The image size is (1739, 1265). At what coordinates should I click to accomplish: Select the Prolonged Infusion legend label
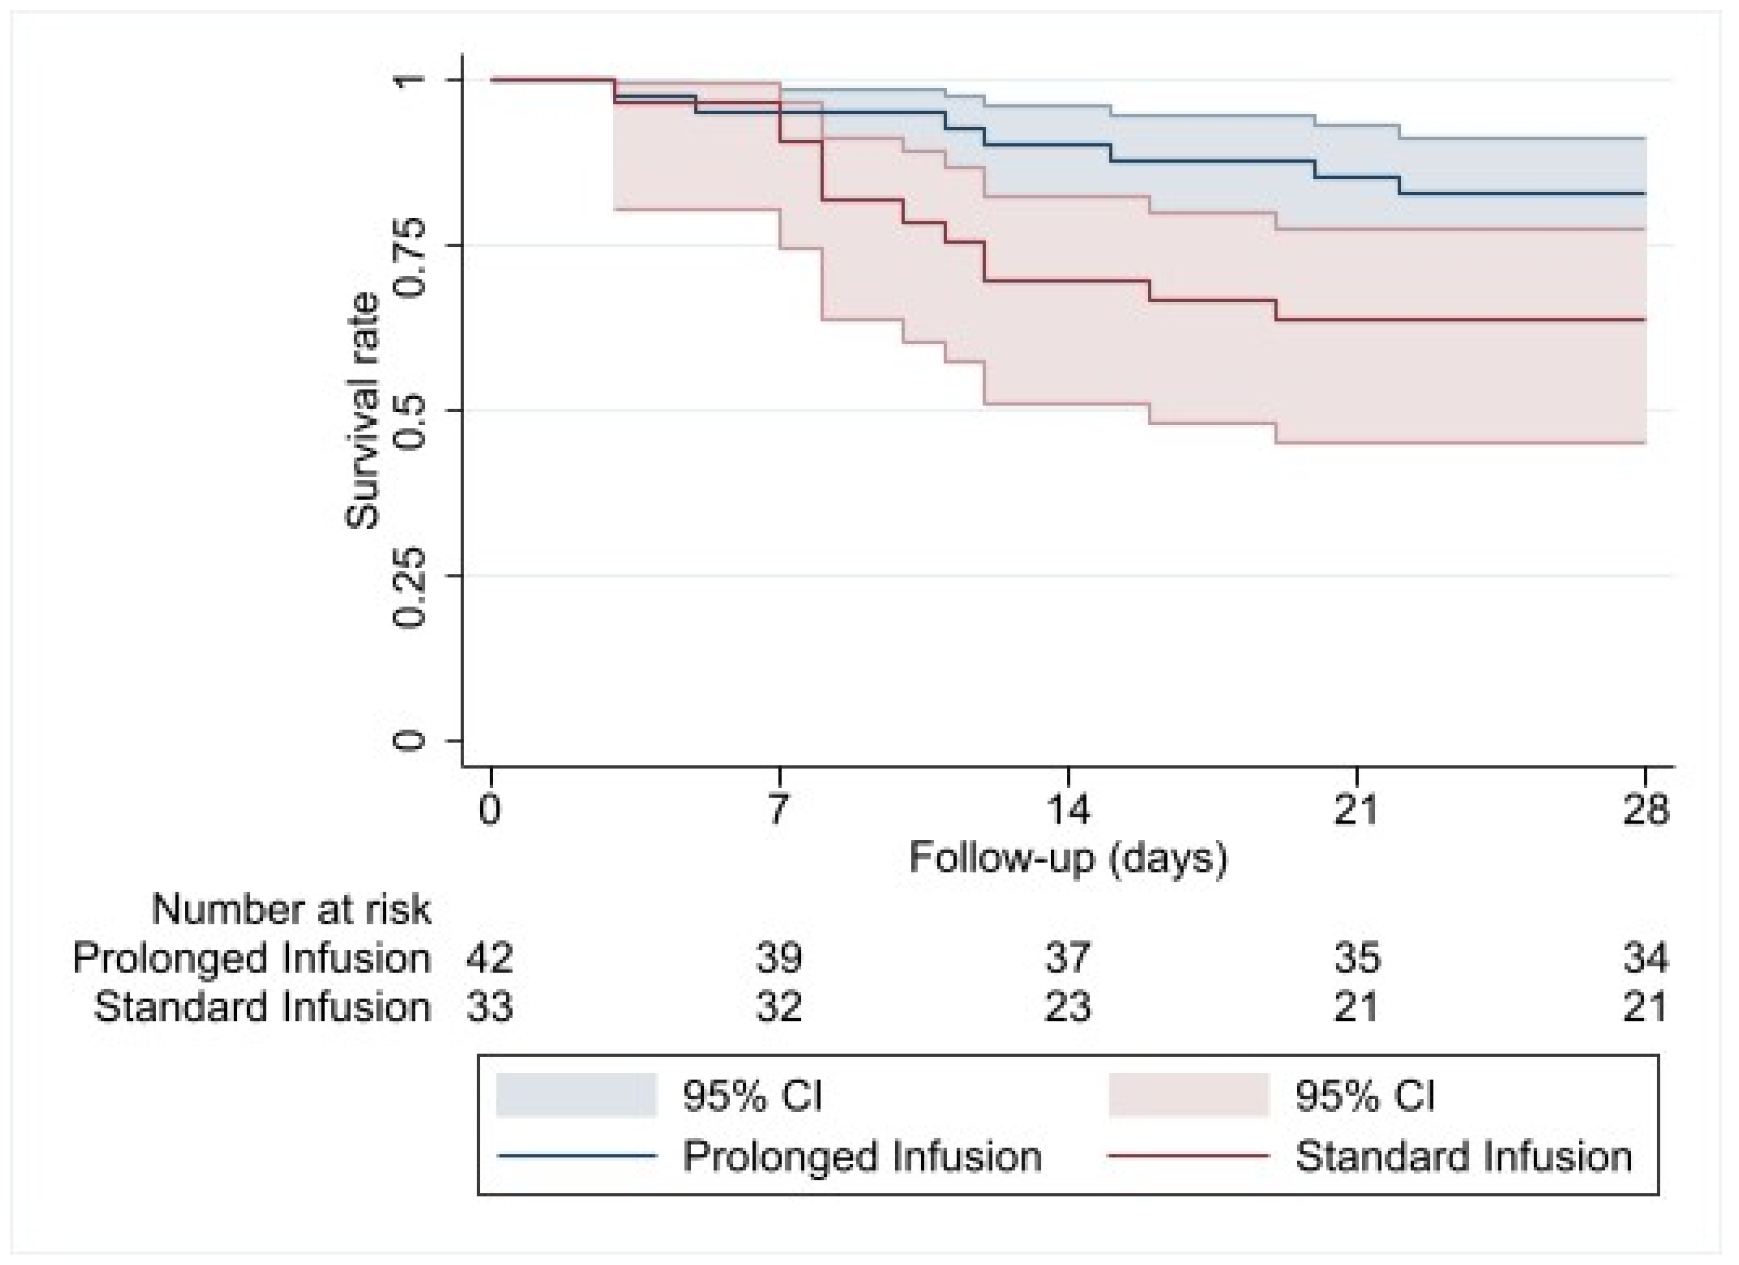[x=862, y=1157]
